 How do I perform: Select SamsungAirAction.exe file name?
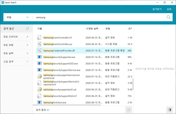coord(55,102)
